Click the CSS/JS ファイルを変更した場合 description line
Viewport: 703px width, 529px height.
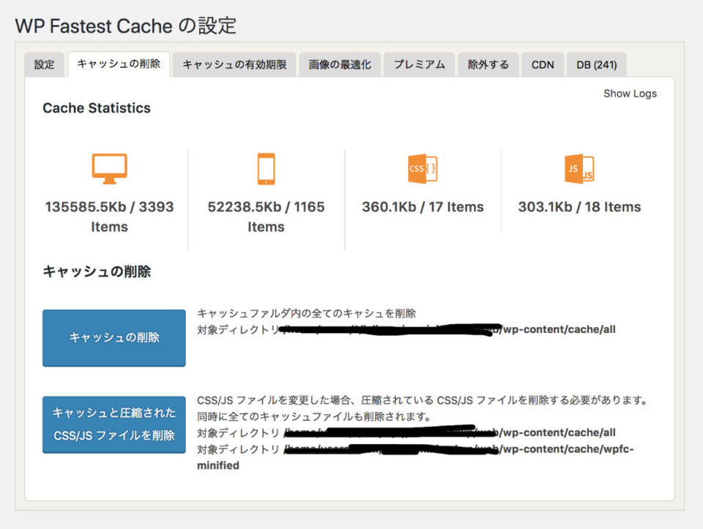(423, 400)
